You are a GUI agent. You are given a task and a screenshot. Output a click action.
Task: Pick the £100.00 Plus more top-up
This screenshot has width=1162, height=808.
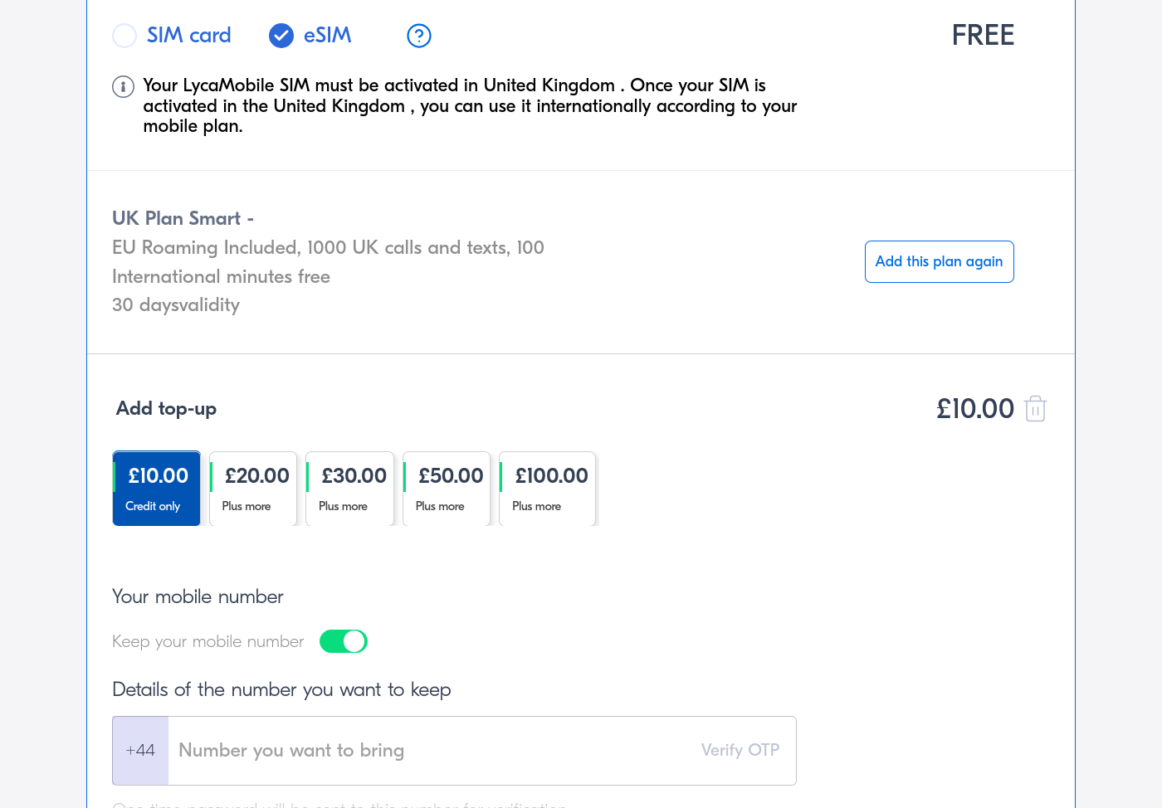click(x=547, y=488)
